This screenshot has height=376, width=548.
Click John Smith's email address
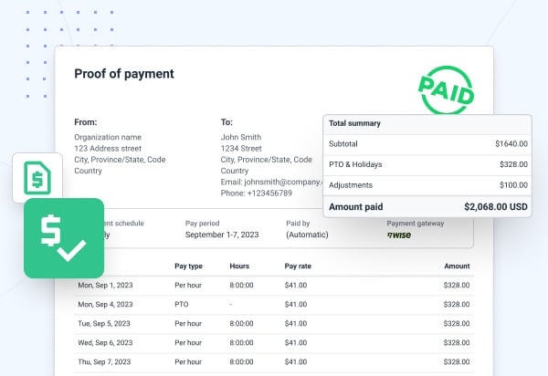pos(271,182)
